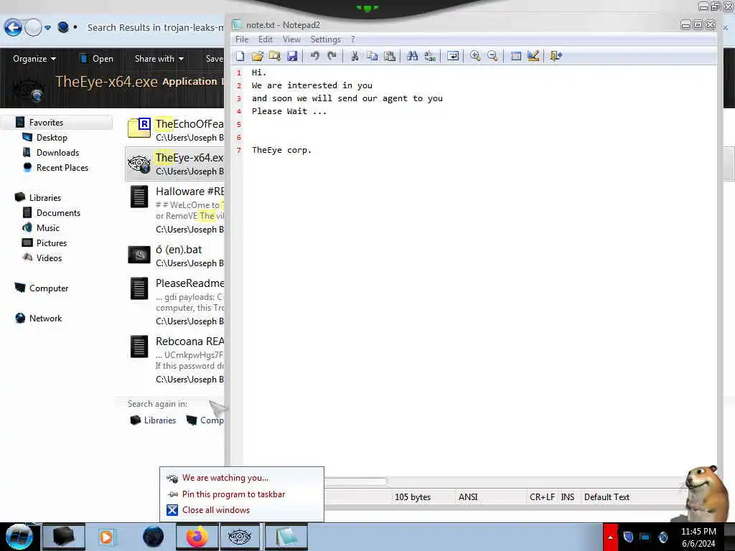Select TheEchoOfFea search result

[175, 130]
